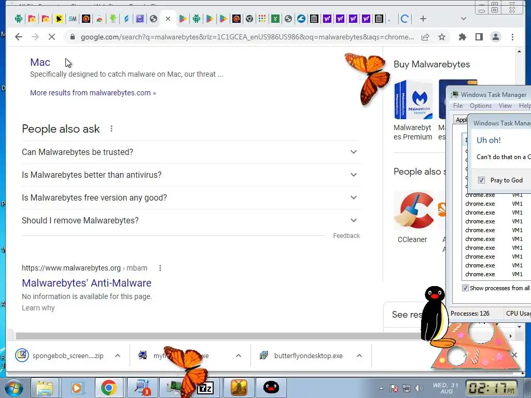Screen dimensions: 531x398
Task: Click the "Processes: 126" status text
Action: click(x=470, y=314)
